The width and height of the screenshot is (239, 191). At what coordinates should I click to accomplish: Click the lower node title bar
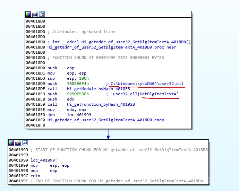pos(108,143)
